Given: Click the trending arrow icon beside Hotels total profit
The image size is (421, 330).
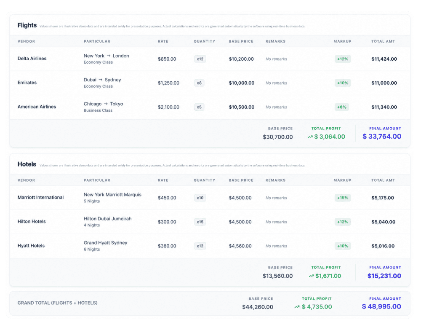Looking at the screenshot, I should pos(311,276).
